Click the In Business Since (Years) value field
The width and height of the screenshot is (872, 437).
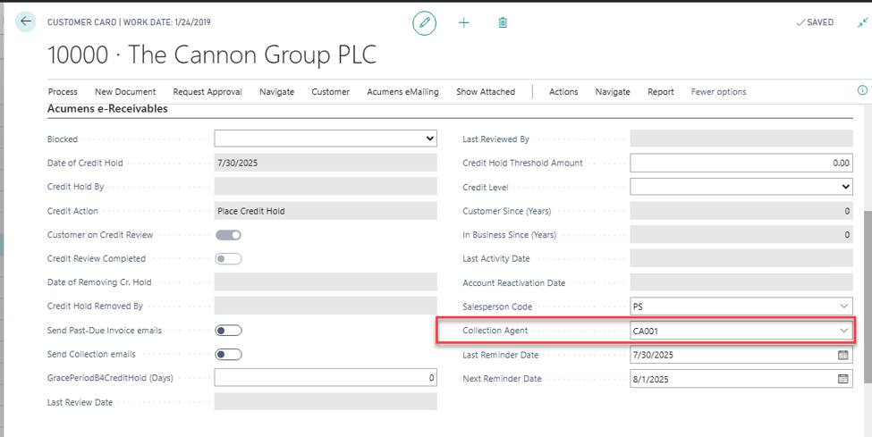741,235
